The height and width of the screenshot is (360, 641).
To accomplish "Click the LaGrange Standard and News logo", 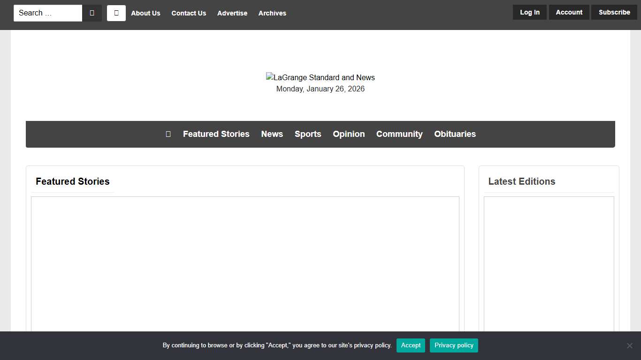I will coord(320,78).
